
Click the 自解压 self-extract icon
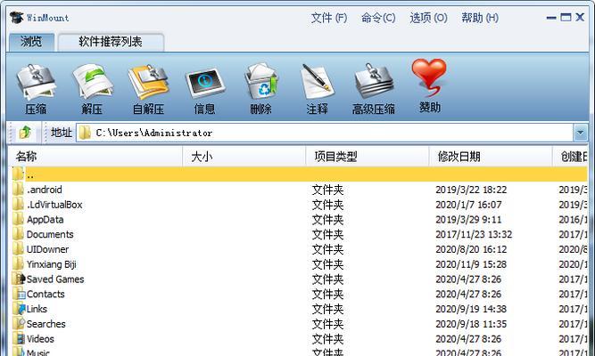[148, 82]
